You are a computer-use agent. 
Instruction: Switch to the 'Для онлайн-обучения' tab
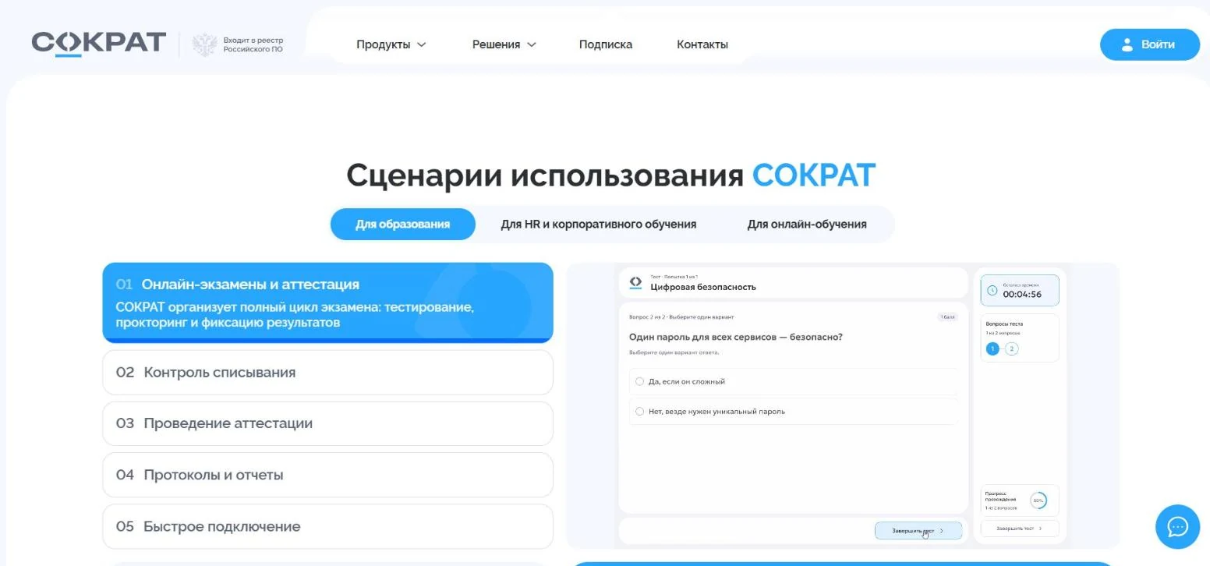[x=807, y=224]
